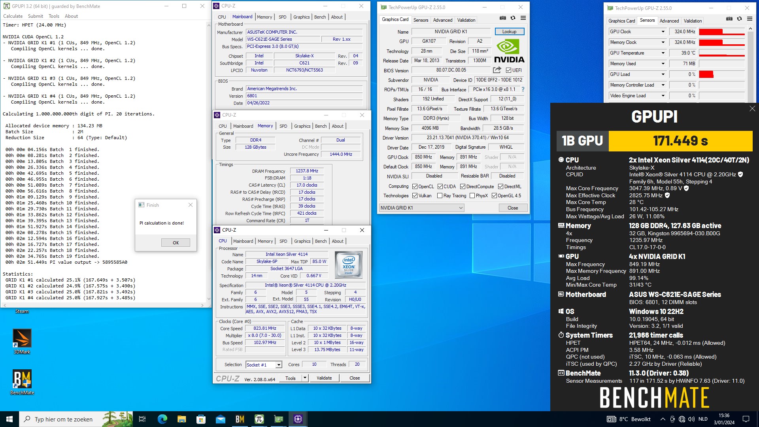Viewport: 759px width, 427px height.
Task: Click the Validate button in CPU-Z
Action: coord(324,378)
